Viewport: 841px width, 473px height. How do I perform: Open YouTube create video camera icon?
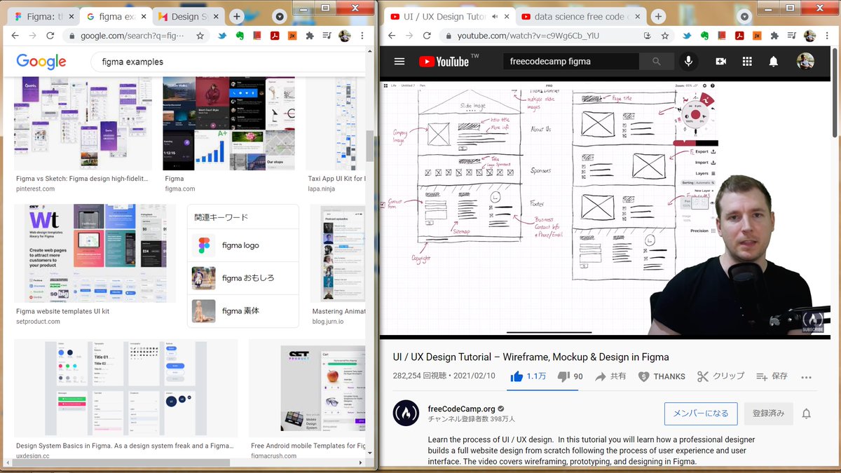pos(720,62)
